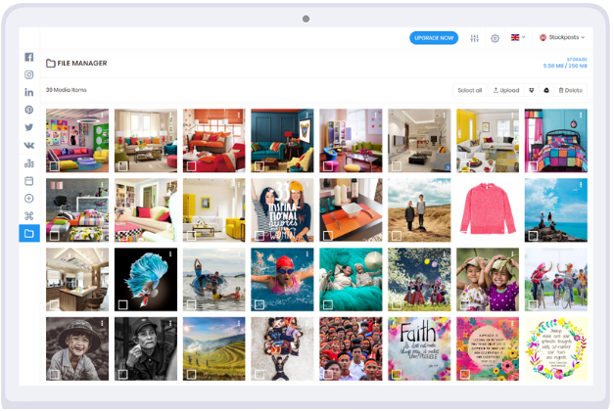Tick checkbox on blue betta fish image
Viewport: 614px width, 411px height.
click(123, 305)
